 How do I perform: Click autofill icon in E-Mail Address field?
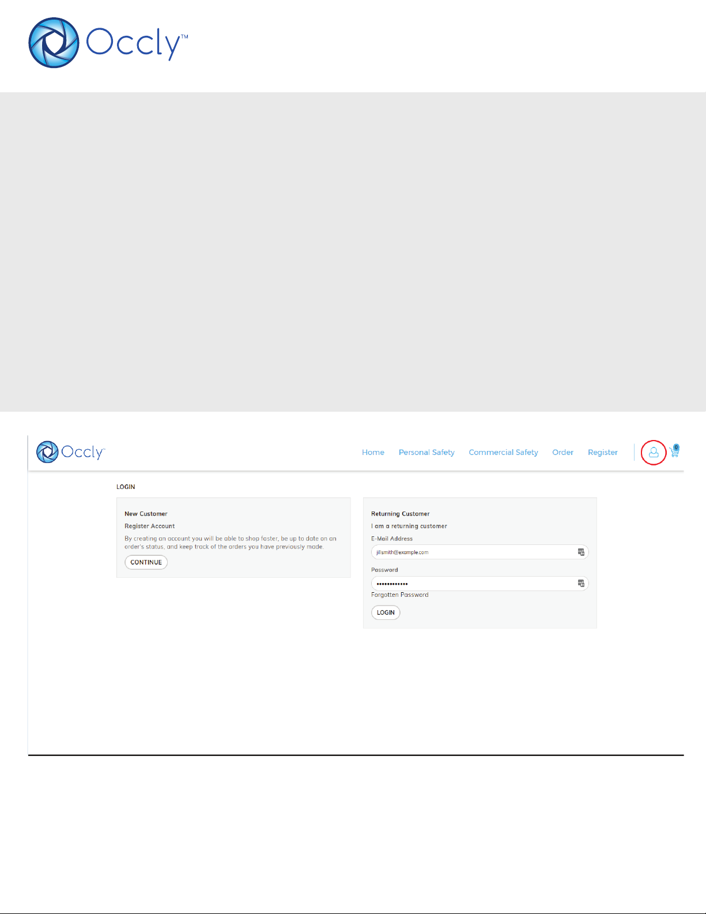pos(581,552)
